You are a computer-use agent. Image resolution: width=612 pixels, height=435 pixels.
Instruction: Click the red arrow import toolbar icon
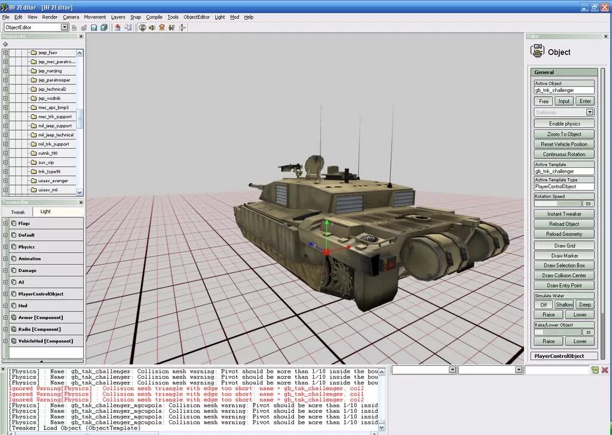click(118, 27)
